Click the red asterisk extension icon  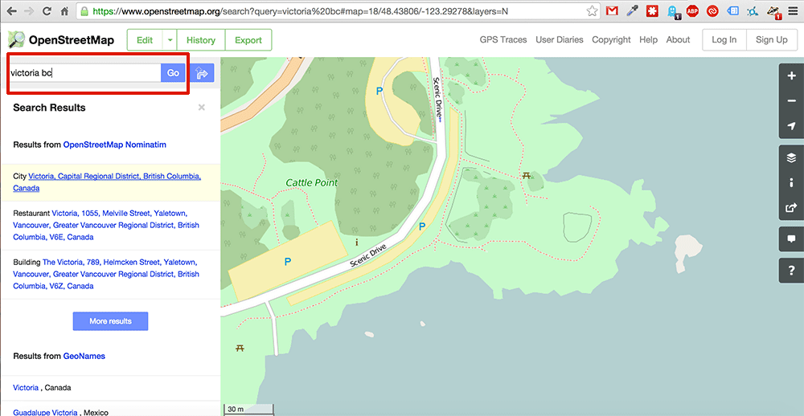652,10
